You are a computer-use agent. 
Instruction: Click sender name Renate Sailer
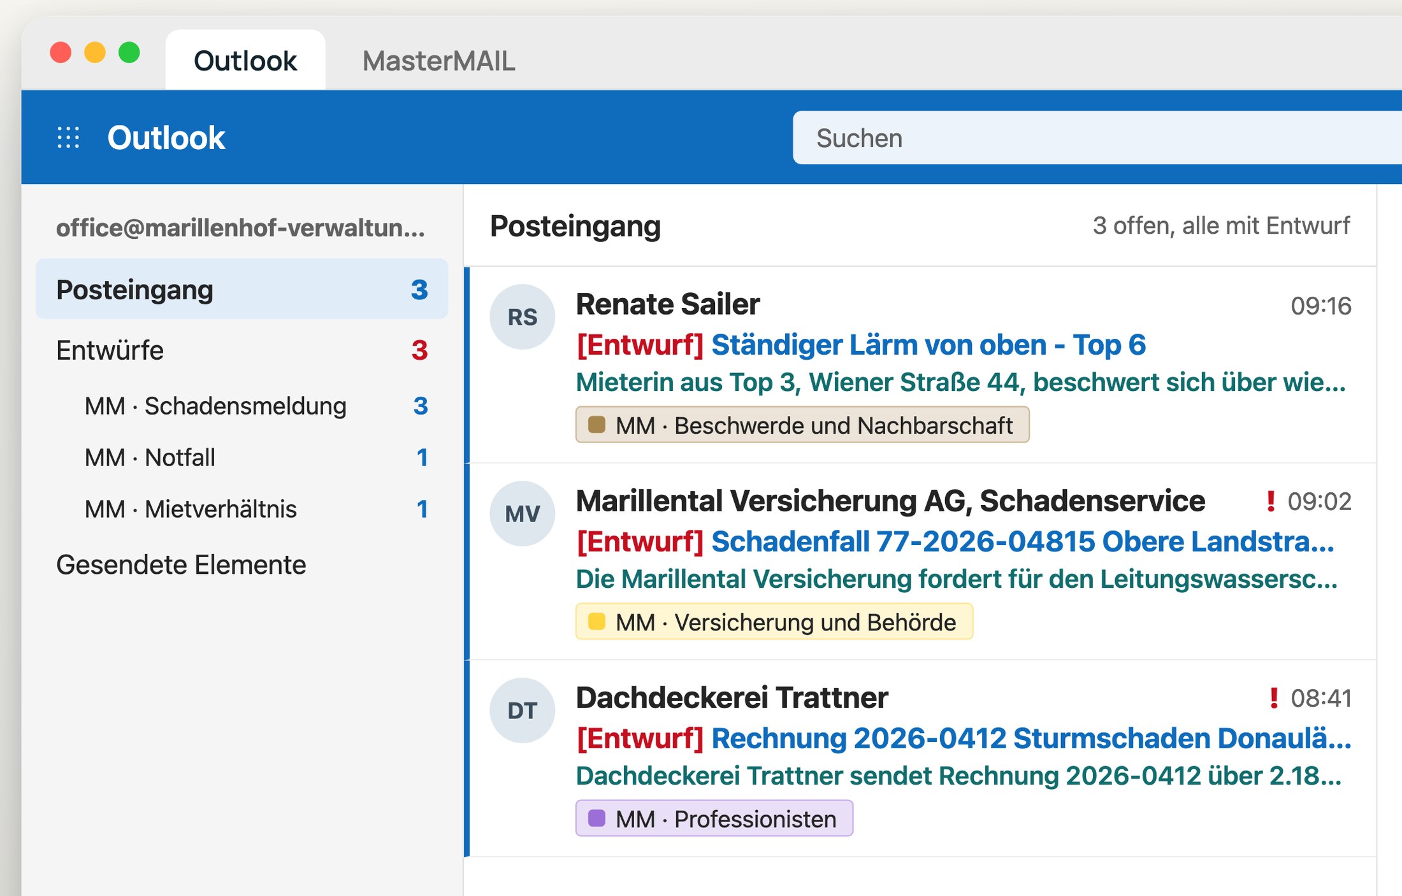point(668,304)
